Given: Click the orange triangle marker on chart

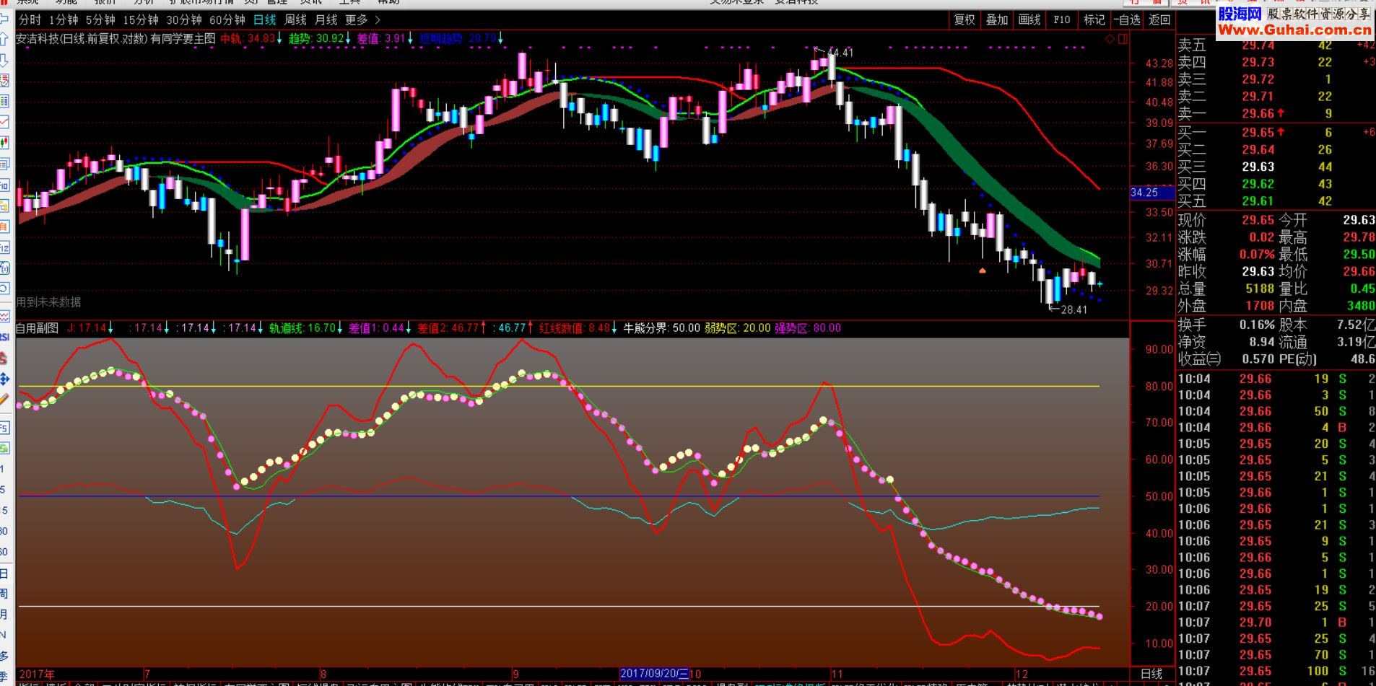Looking at the screenshot, I should point(982,271).
